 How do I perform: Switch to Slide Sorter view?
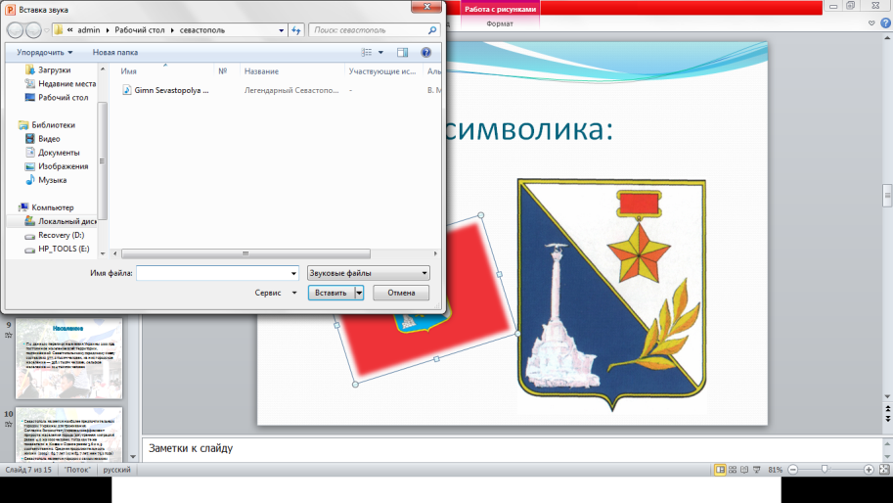coord(733,470)
